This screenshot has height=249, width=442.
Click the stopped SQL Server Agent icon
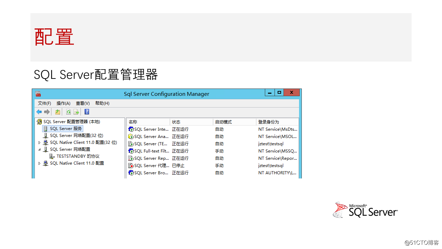(131, 166)
